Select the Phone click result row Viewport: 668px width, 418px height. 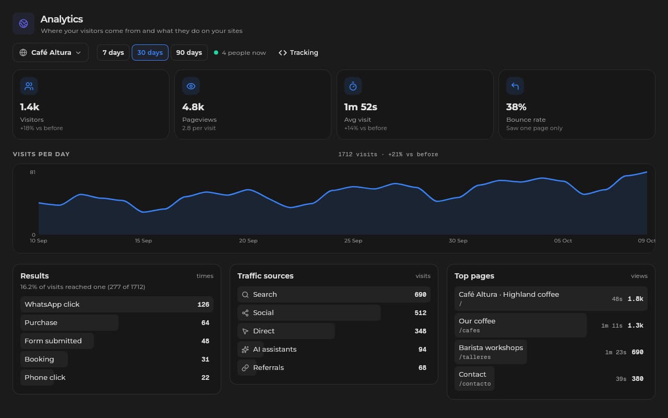[x=117, y=378]
